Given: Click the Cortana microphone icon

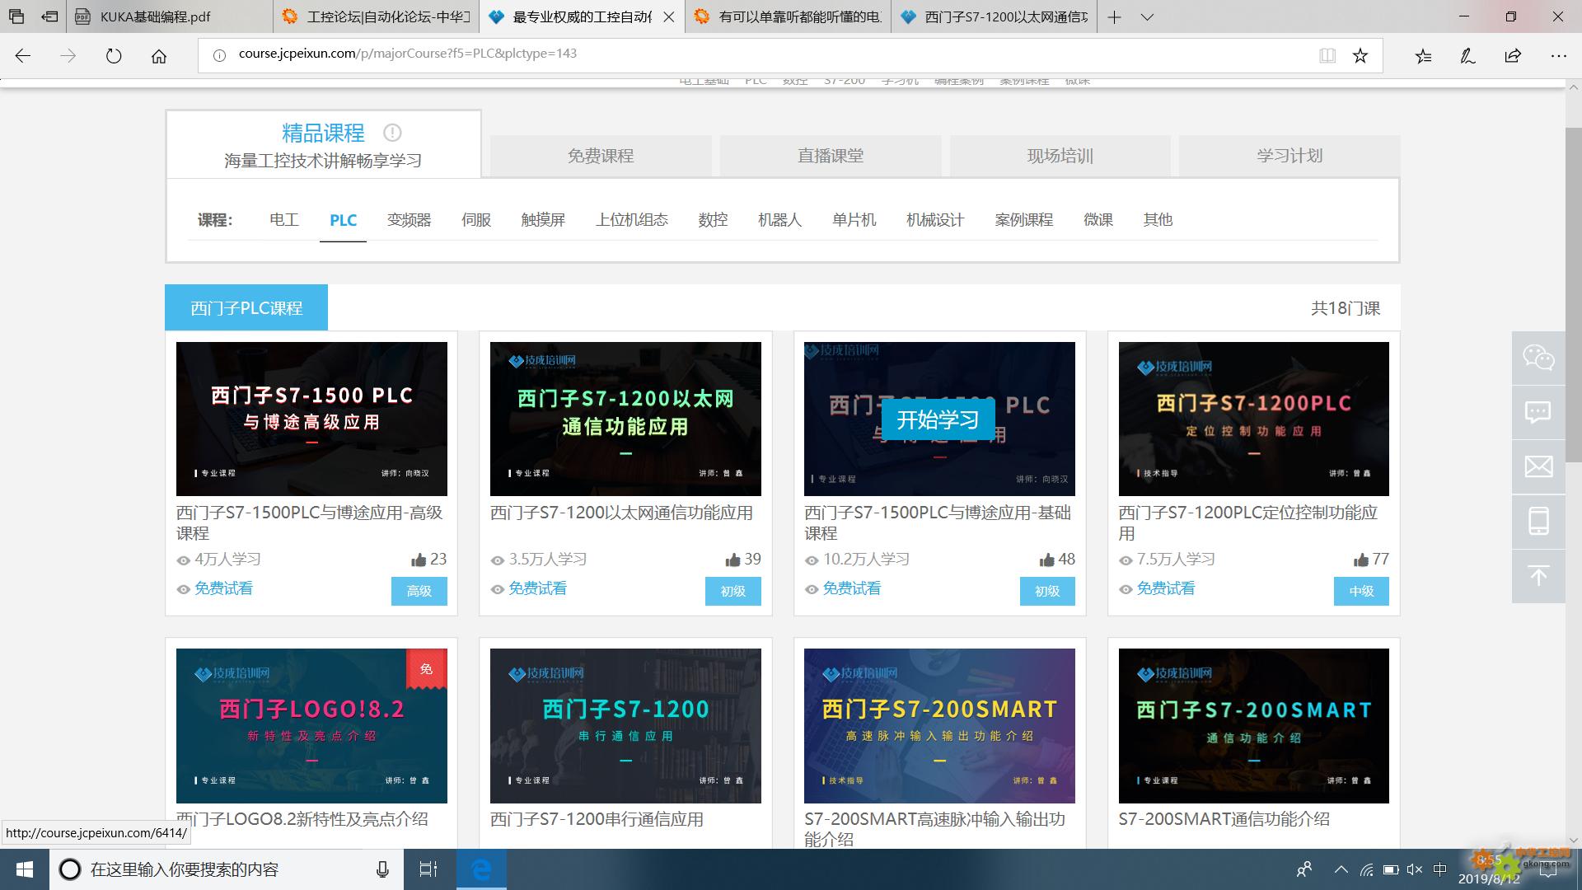Looking at the screenshot, I should [x=382, y=869].
